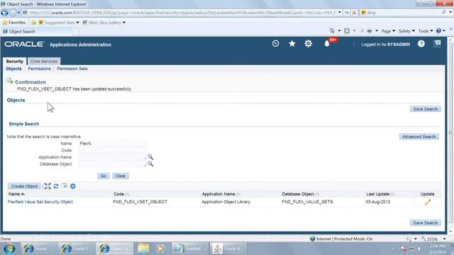Open Database Object search magnifier
The width and height of the screenshot is (454, 255).
click(x=150, y=164)
